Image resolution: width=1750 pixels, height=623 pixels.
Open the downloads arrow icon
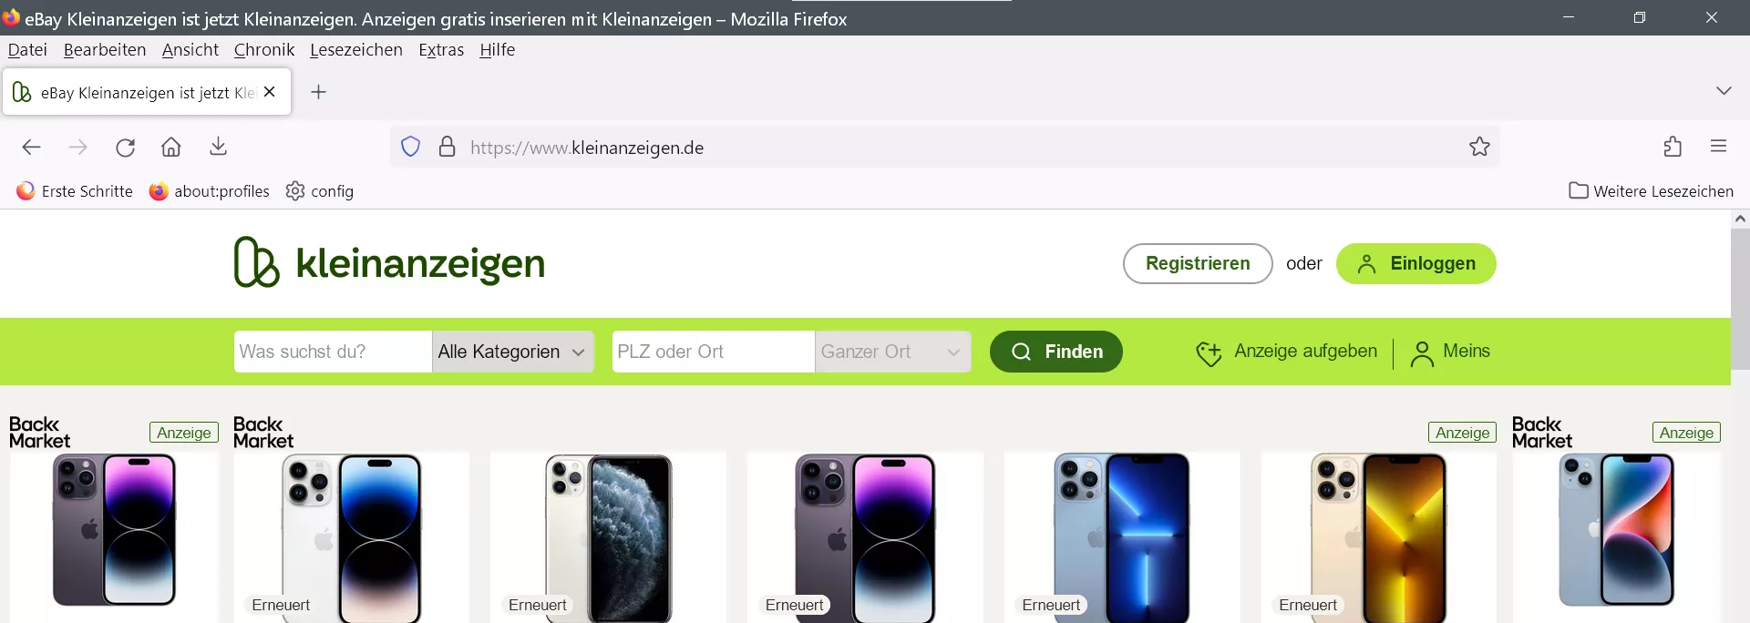(218, 147)
